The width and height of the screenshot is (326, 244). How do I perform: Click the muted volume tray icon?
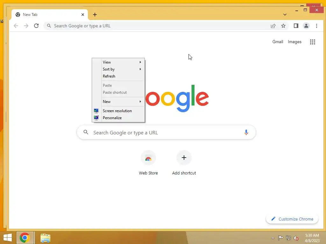tap(296, 238)
